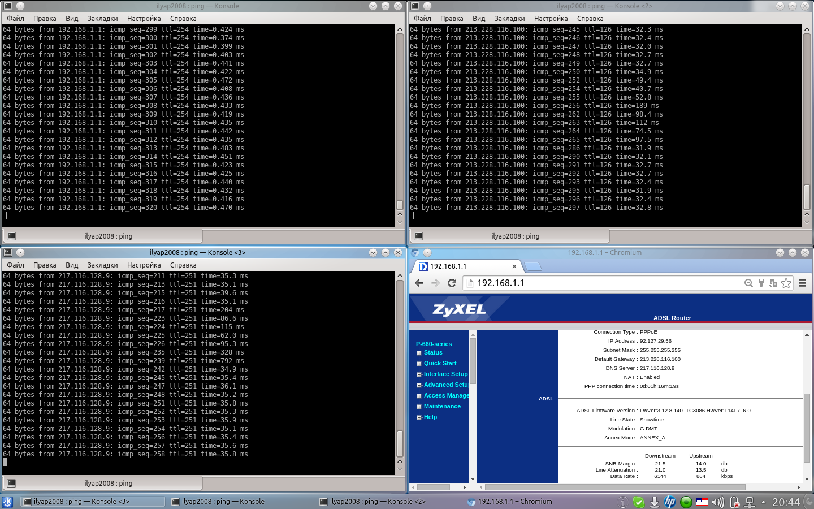Click the HP icon in system tray

pyautogui.click(x=670, y=502)
